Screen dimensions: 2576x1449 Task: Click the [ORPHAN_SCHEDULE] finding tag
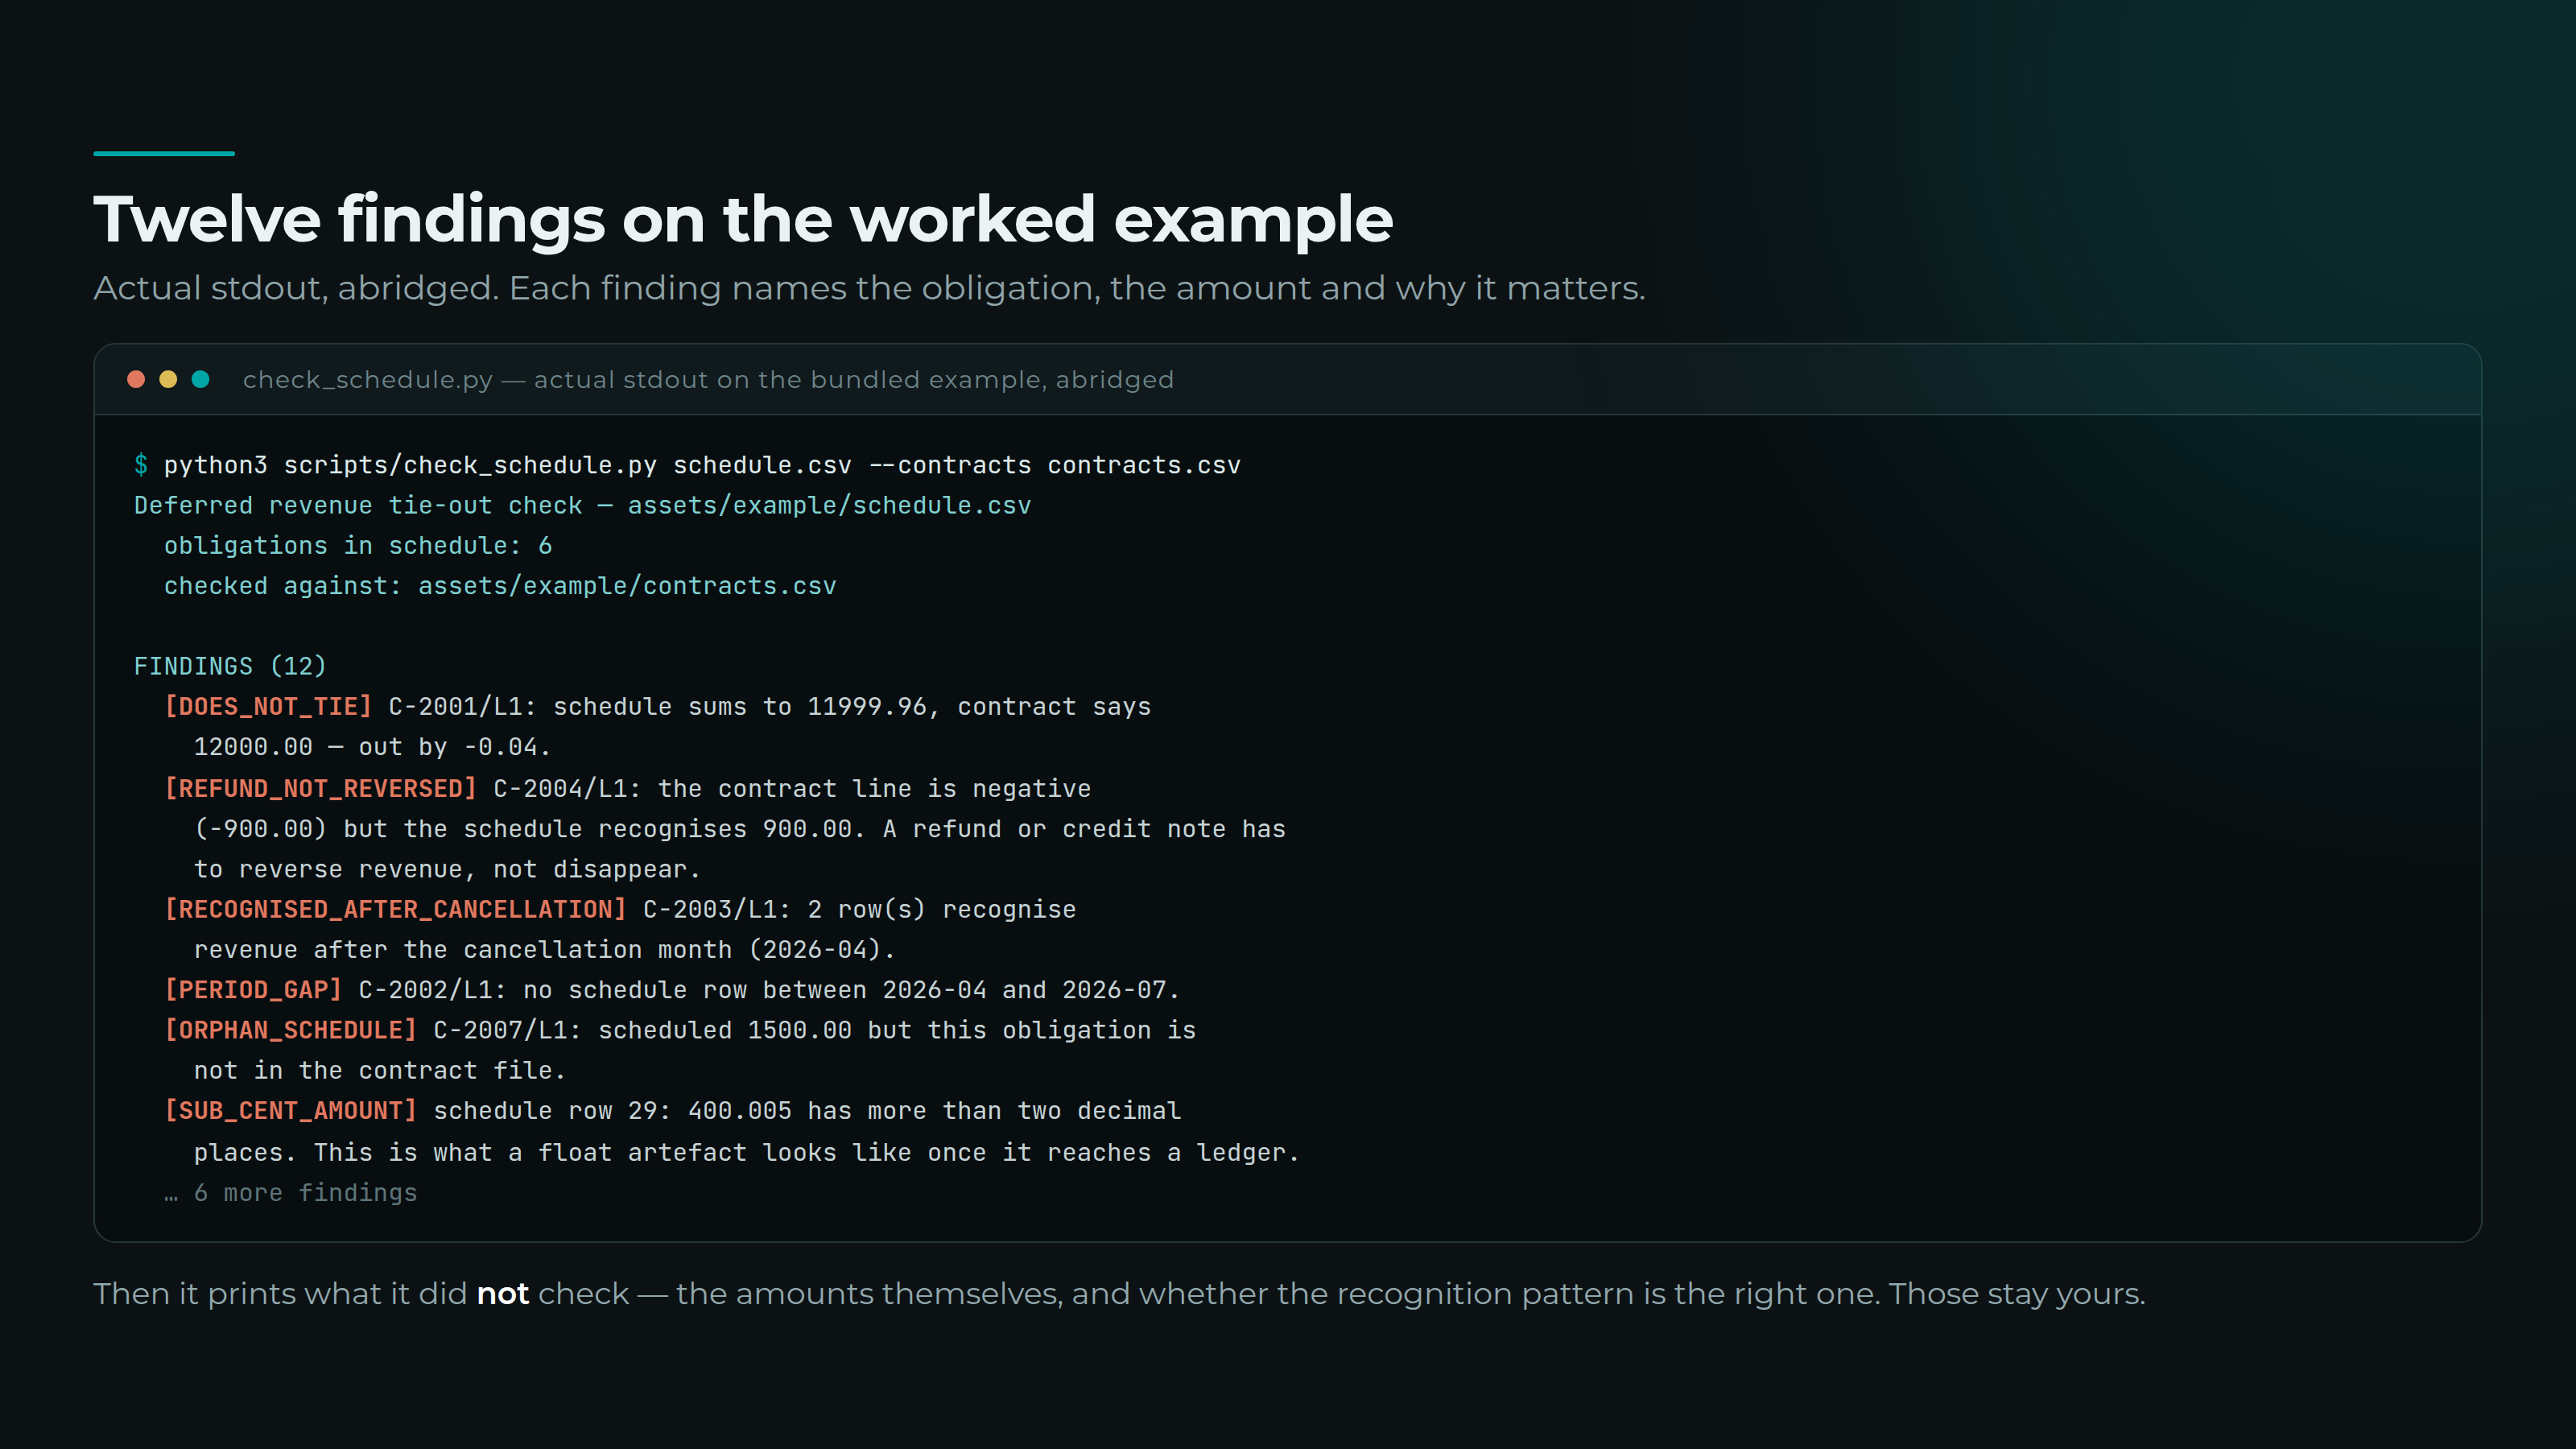(290, 1030)
